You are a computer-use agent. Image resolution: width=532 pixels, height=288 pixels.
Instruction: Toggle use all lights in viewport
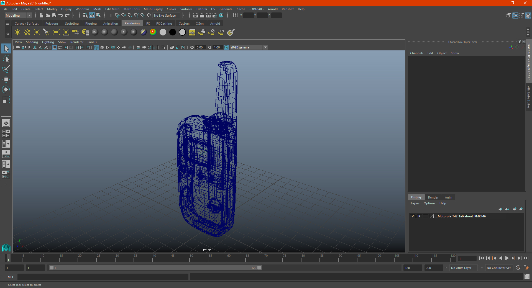[x=124, y=47]
